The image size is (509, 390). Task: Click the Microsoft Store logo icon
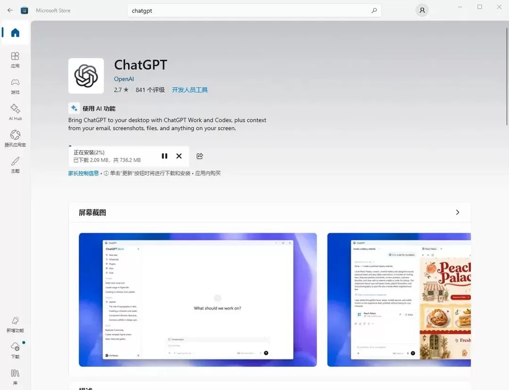(25, 10)
